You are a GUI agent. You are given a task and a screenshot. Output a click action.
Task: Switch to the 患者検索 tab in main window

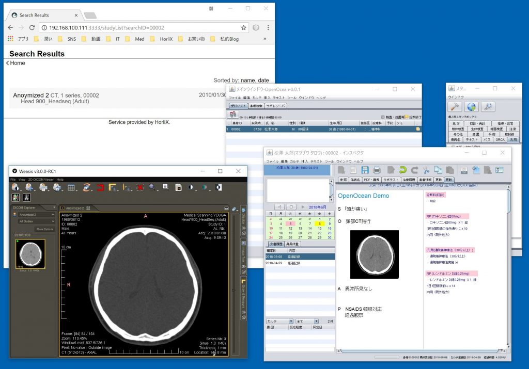(256, 106)
